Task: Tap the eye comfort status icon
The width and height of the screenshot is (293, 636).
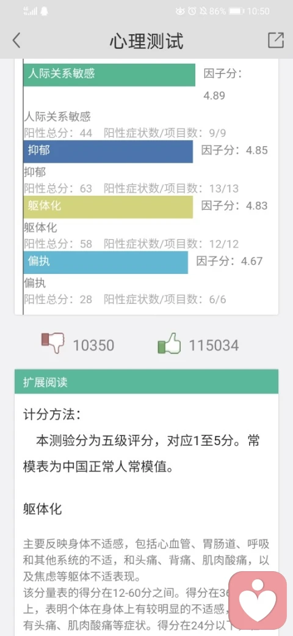Action: coord(181,12)
